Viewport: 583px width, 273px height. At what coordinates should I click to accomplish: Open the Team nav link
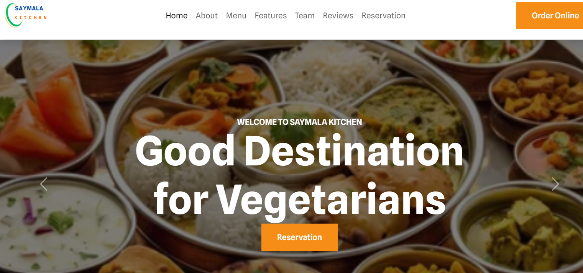point(305,16)
